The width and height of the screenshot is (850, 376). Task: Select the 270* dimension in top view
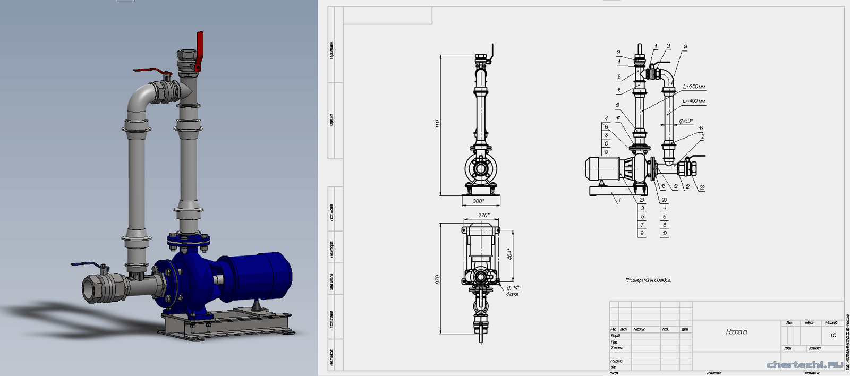tap(483, 216)
